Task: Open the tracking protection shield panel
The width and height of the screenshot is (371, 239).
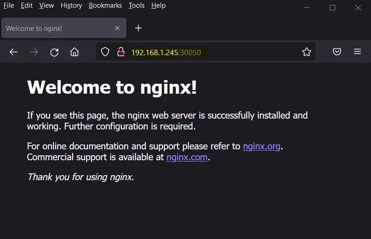Action: coord(105,52)
